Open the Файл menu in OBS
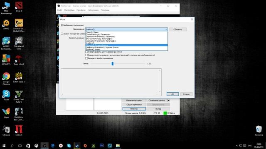The image size is (266, 149). [59, 10]
